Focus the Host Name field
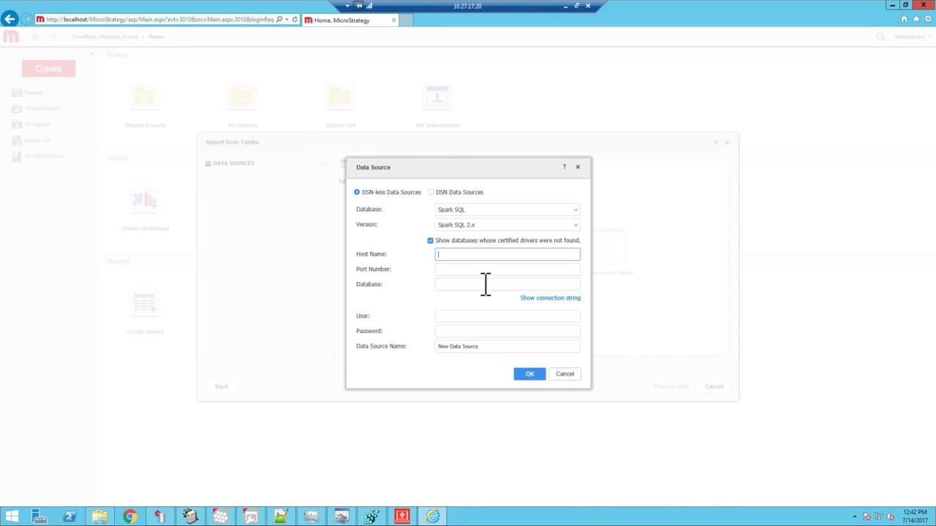The width and height of the screenshot is (936, 526). [507, 254]
